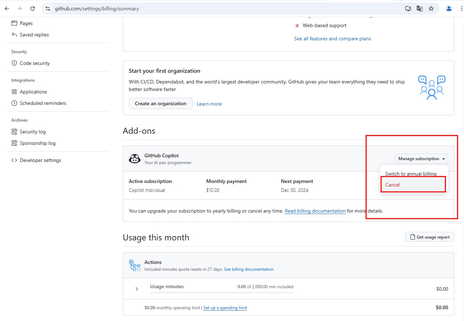This screenshot has width=464, height=321.
Task: Click Create an organization button
Action: [x=161, y=103]
